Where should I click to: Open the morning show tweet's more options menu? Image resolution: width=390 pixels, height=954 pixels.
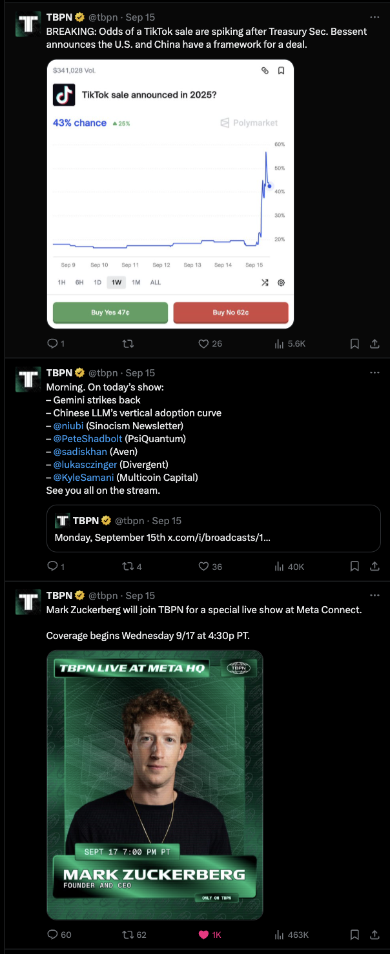coord(374,372)
